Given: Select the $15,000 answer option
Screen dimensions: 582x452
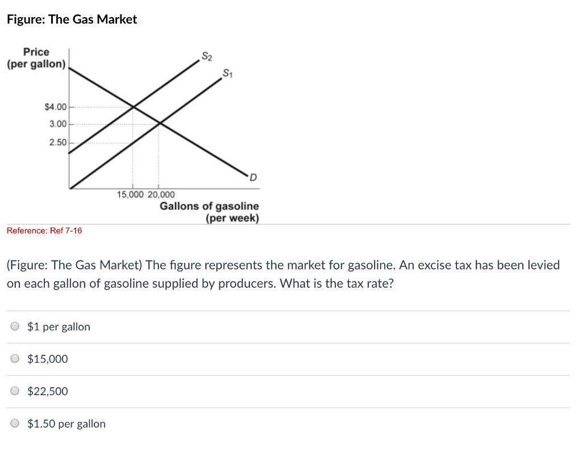Looking at the screenshot, I should 14,358.
